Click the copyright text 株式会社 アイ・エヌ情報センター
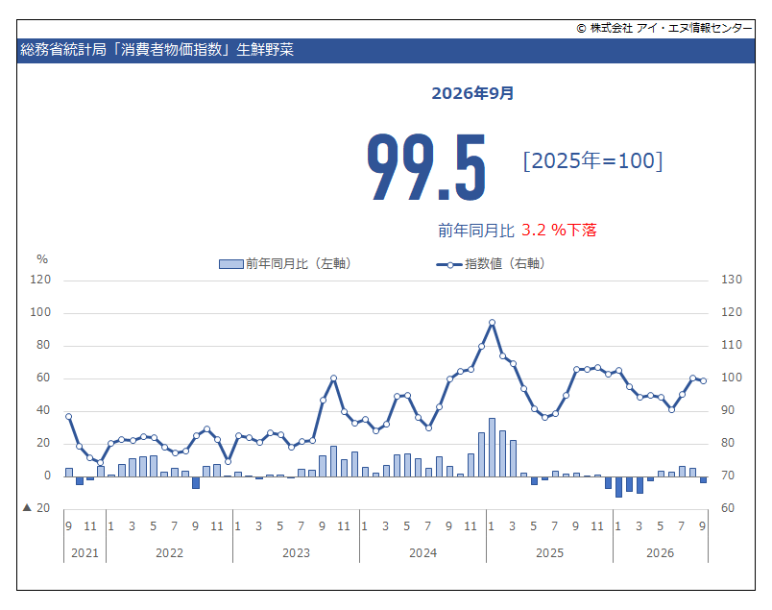Viewport: 772px width, 610px height. point(671,28)
